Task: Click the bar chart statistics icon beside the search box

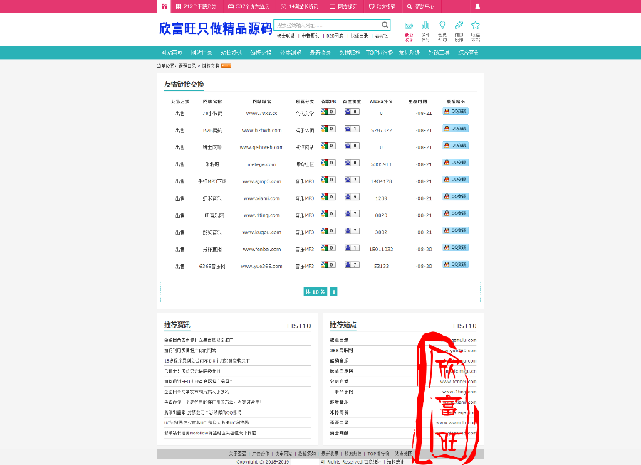Action: (x=425, y=25)
